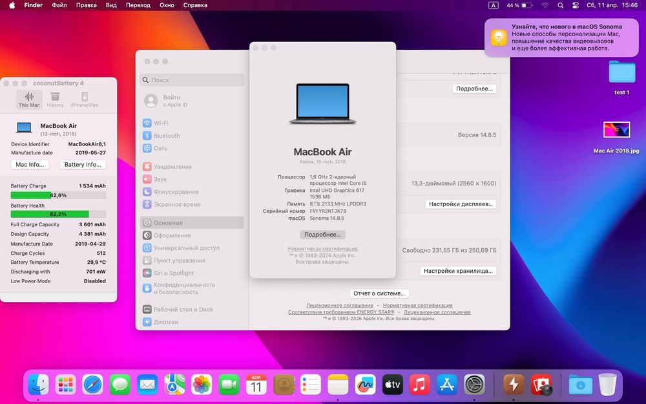Click Подробнее... in About This Mac window
The height and width of the screenshot is (404, 646).
322,235
